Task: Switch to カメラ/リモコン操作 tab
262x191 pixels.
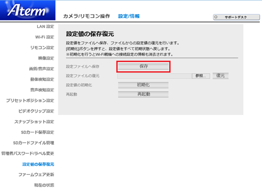Action: pos(86,16)
